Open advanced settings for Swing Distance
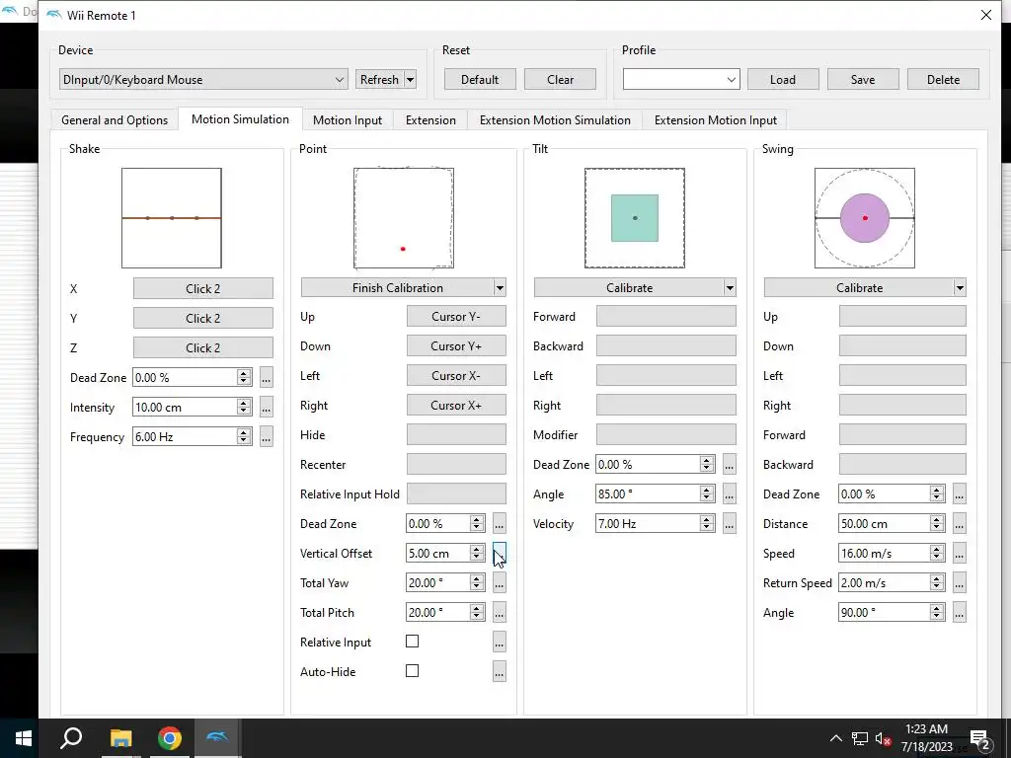1011x758 pixels. click(x=960, y=524)
